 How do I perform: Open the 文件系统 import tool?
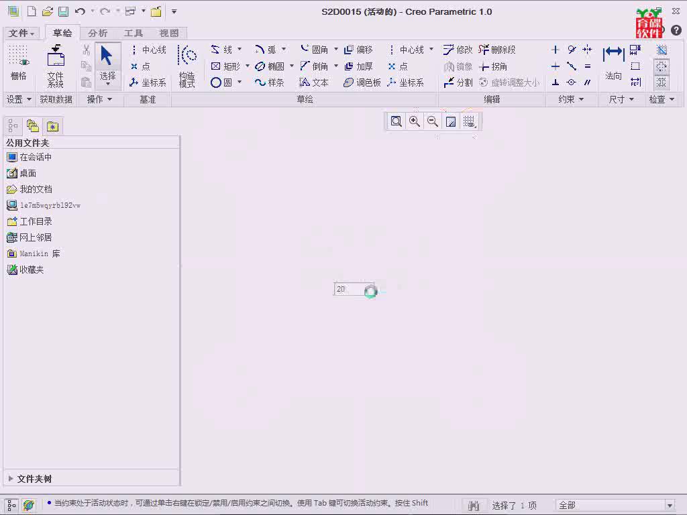click(56, 66)
